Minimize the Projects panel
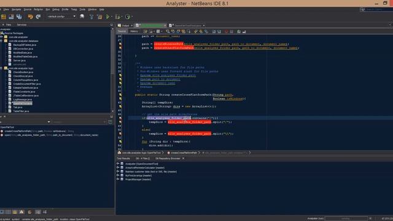Image resolution: width=393 pixels, height=221 pixels. [x=112, y=25]
